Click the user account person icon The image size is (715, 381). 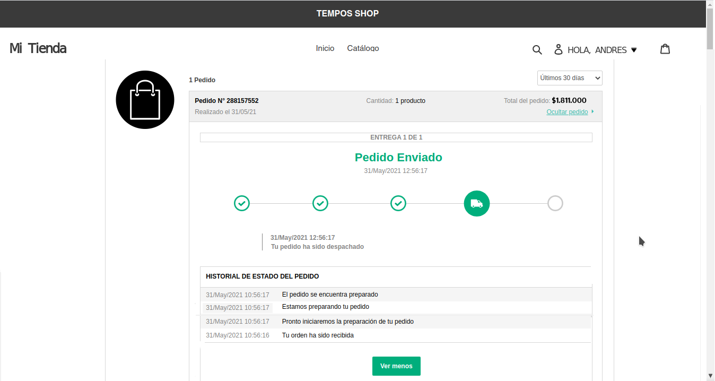[558, 50]
